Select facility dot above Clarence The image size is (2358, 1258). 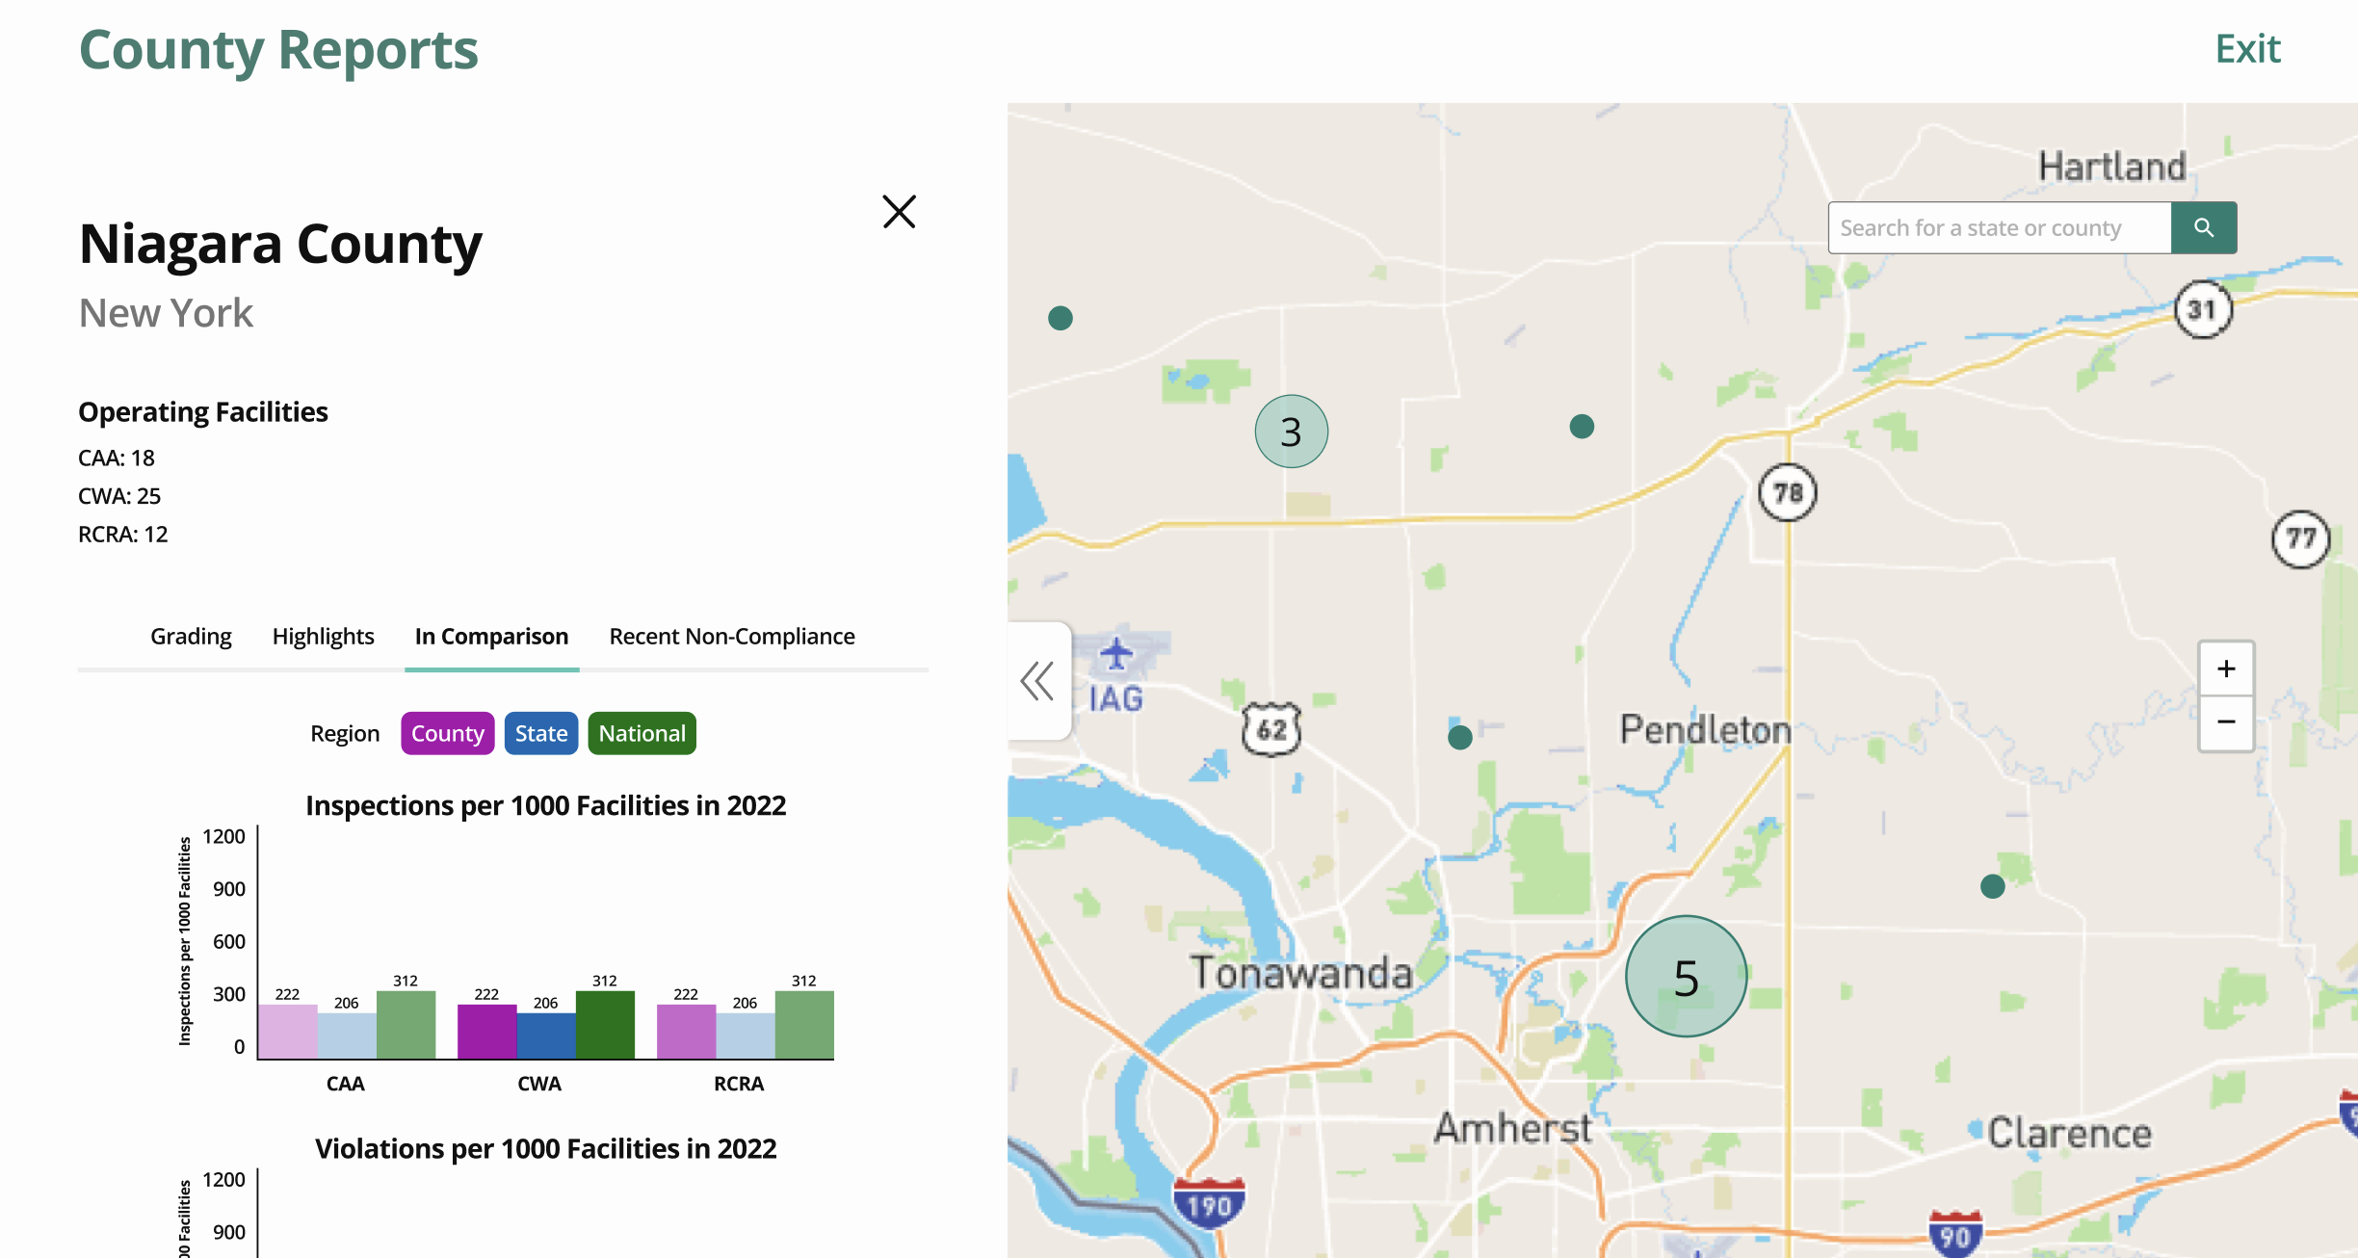point(1992,886)
